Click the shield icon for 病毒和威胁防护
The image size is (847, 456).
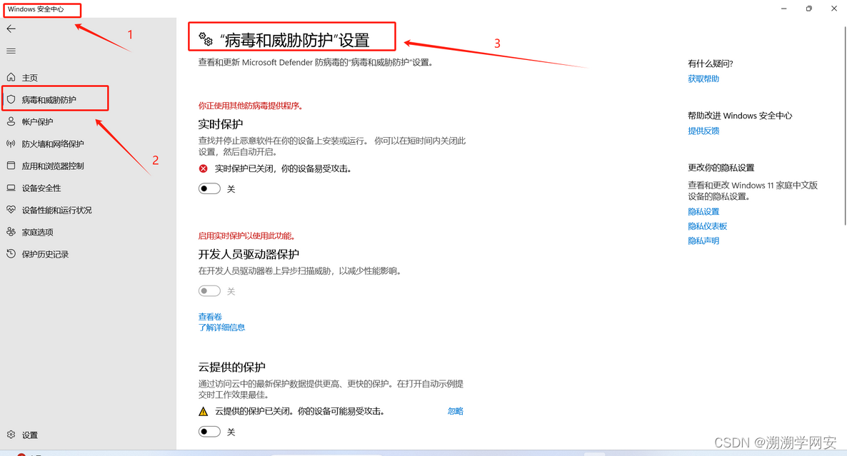tap(11, 99)
